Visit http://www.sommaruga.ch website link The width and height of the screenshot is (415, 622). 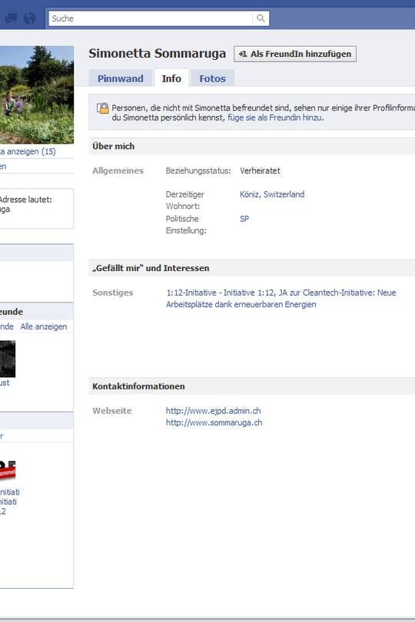tap(214, 423)
